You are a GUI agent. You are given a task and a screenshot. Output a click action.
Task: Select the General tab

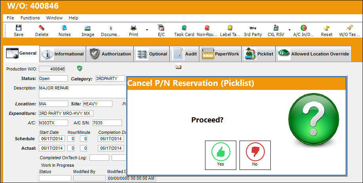point(22,54)
